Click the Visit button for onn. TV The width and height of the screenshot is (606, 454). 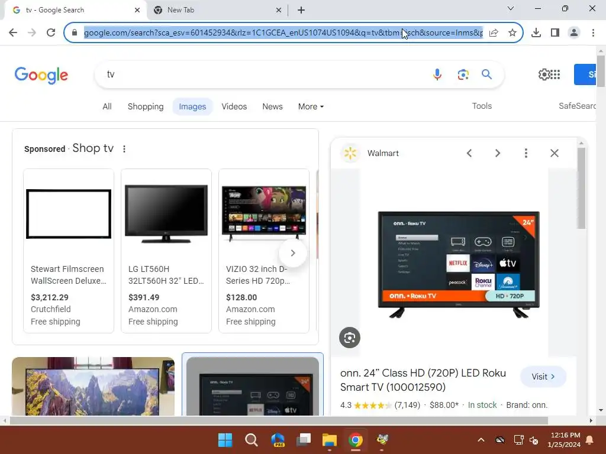[543, 377]
